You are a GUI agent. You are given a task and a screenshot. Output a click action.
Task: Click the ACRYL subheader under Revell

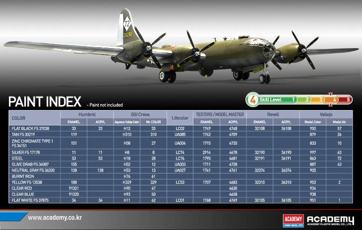coord(286,122)
